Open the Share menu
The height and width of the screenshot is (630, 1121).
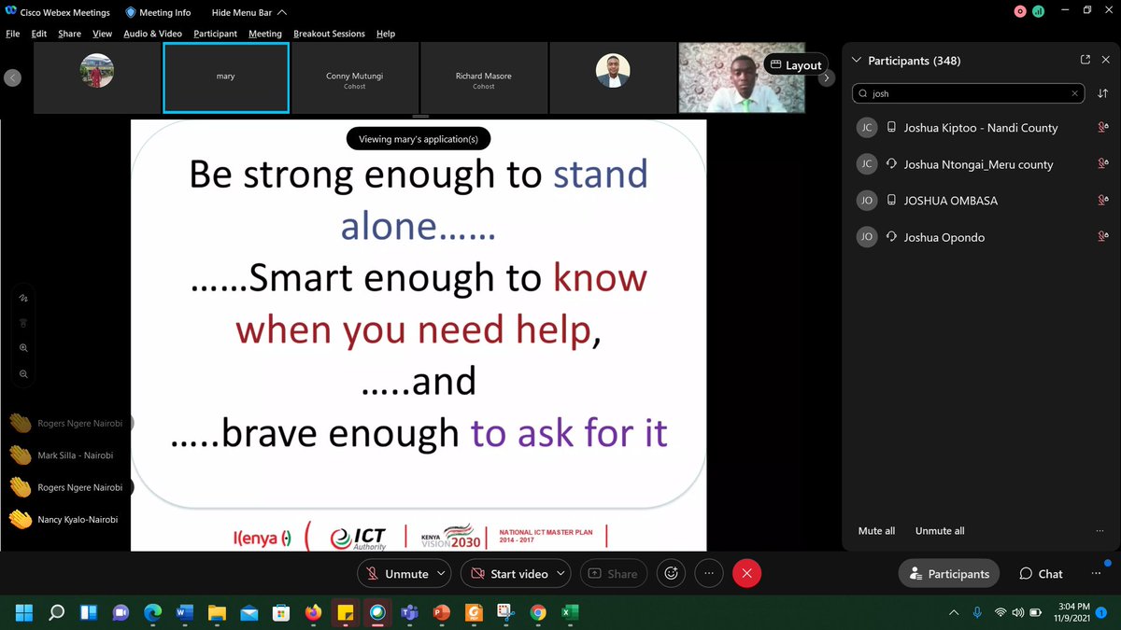coord(69,34)
